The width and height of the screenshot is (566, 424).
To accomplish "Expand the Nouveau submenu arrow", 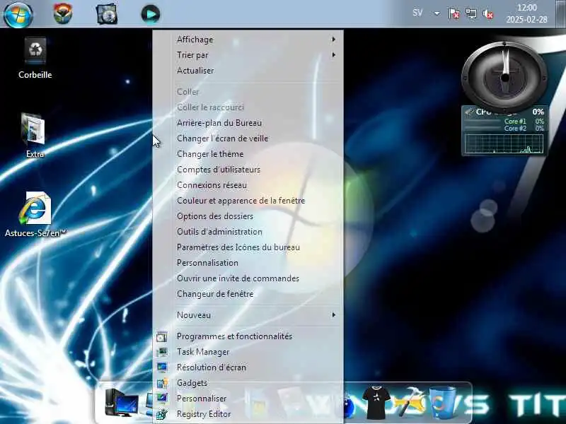I will pyautogui.click(x=333, y=314).
